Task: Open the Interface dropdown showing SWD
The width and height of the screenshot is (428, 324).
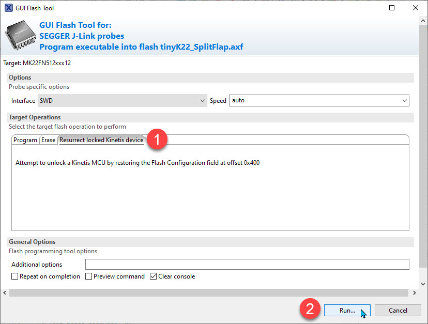Action: point(123,101)
